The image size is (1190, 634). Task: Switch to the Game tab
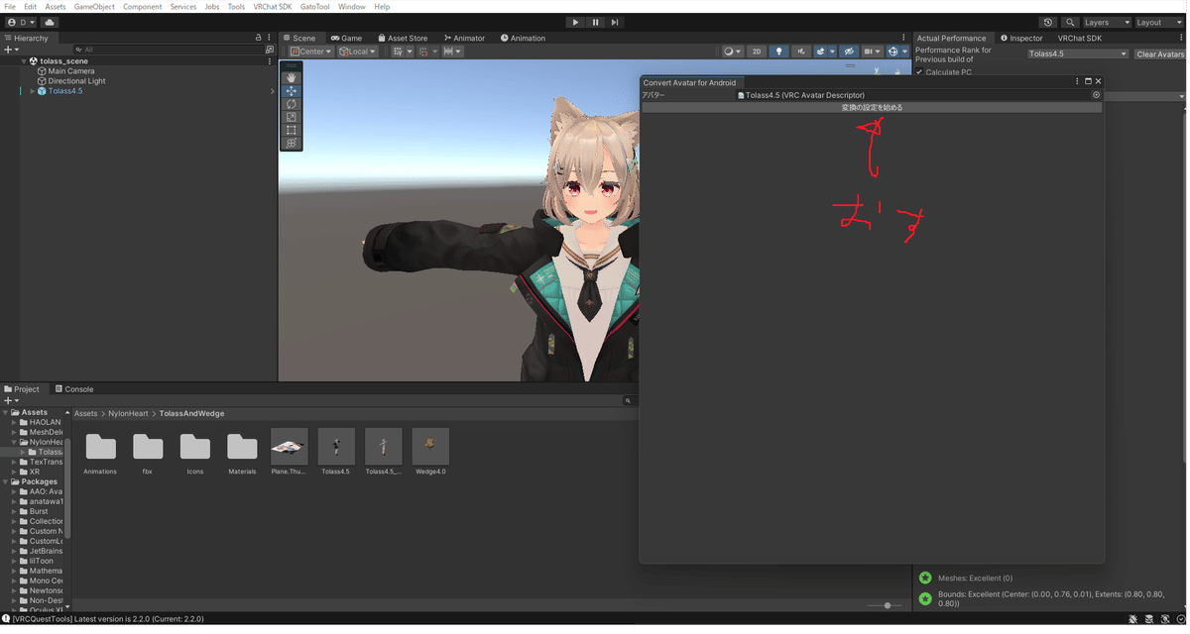346,38
